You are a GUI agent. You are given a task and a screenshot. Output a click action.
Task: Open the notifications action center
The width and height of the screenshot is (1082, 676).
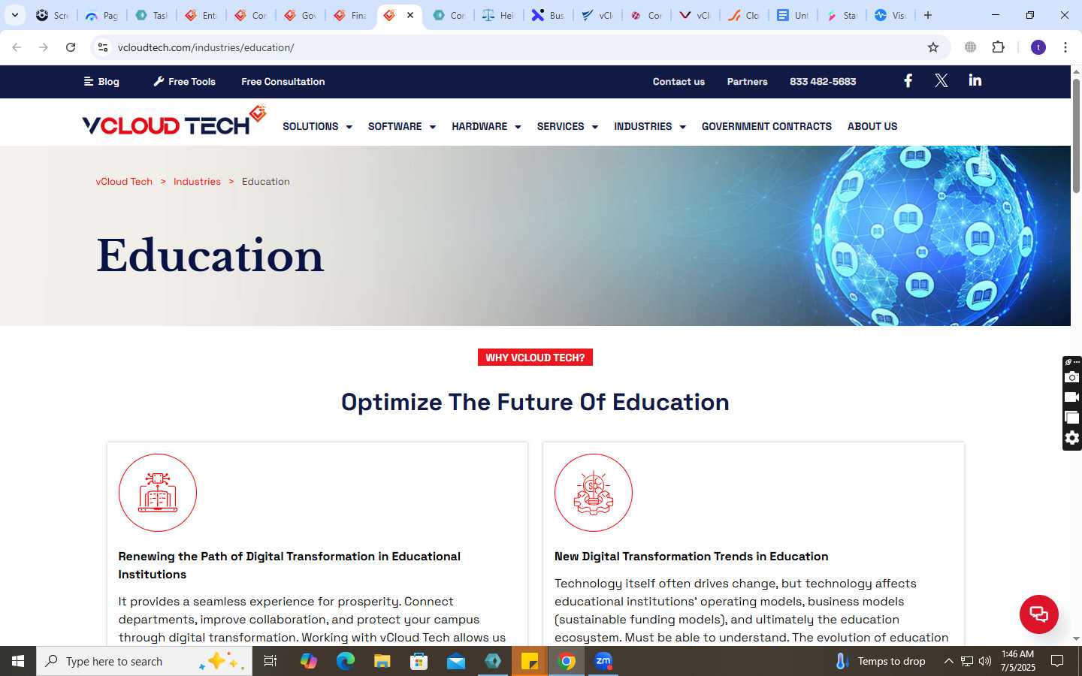pyautogui.click(x=1057, y=661)
